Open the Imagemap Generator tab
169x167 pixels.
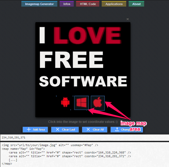click(39, 4)
